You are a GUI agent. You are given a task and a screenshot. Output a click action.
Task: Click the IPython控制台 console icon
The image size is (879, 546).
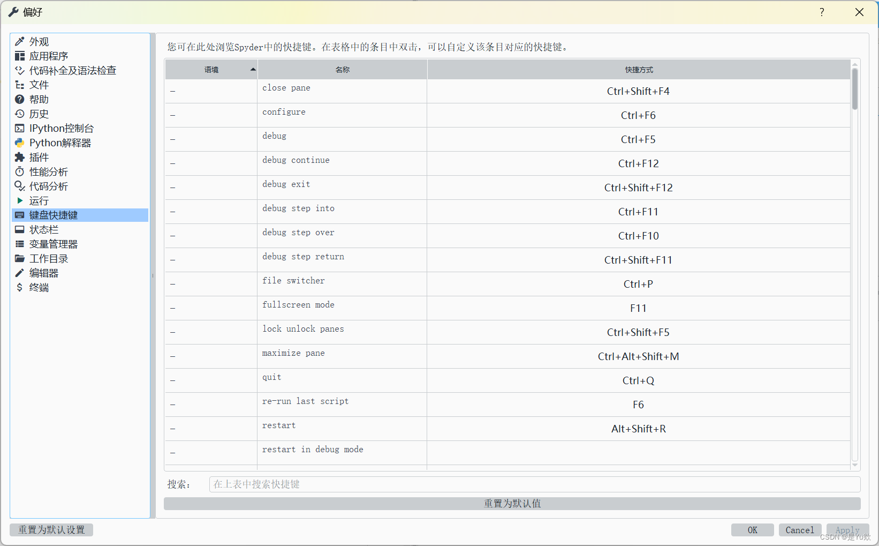tap(20, 128)
